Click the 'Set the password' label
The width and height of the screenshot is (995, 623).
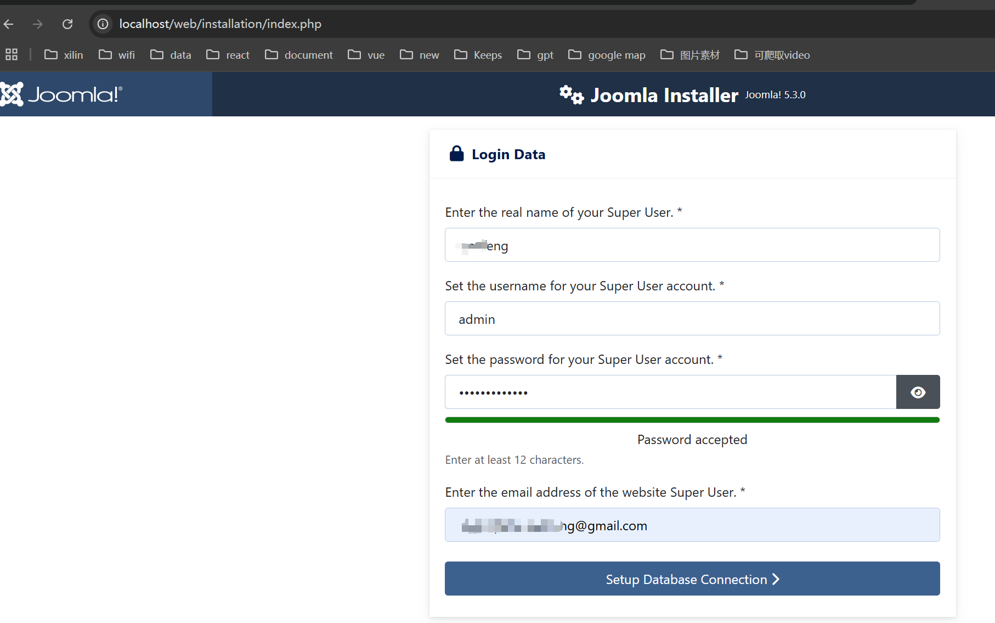[584, 360]
